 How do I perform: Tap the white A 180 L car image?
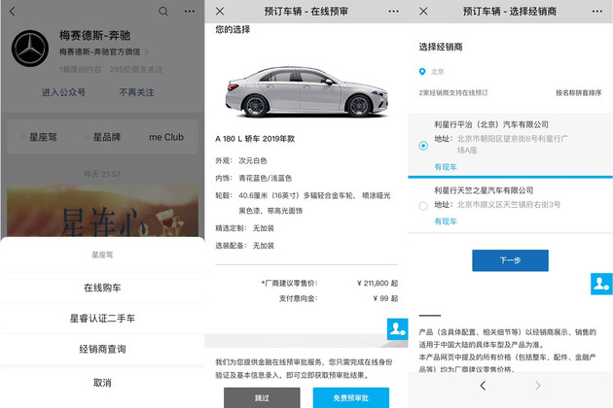(x=306, y=91)
